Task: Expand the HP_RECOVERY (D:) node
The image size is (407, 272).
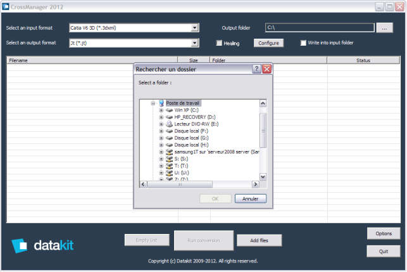Action: [161, 117]
